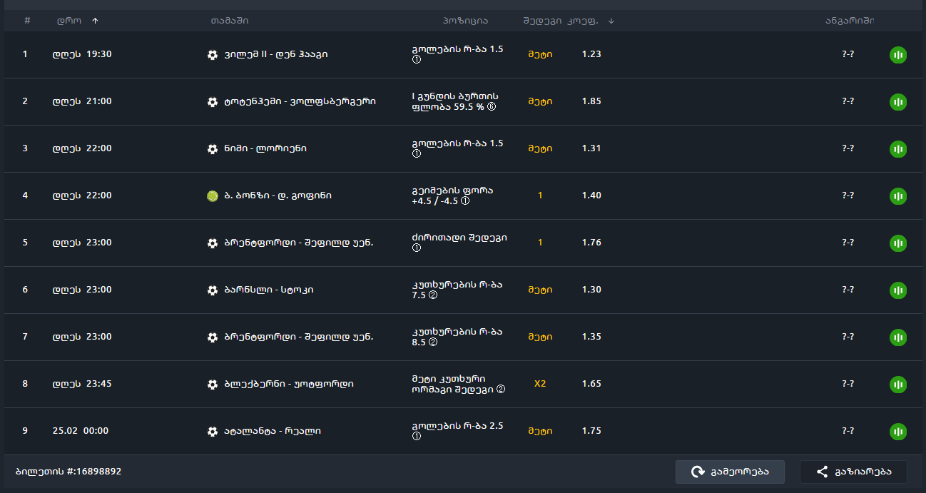Select match ვილემ II - დენ ჰააგი
Screen dimensions: 926x493
pos(276,54)
